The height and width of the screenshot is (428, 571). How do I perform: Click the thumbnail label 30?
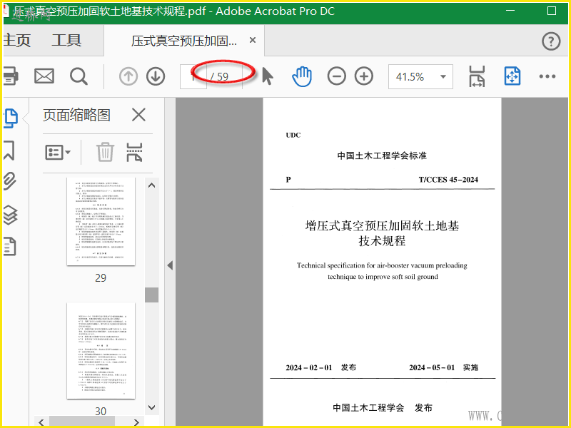(x=101, y=412)
